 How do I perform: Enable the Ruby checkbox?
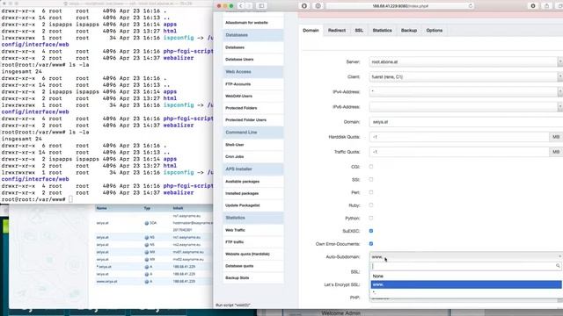(x=371, y=205)
